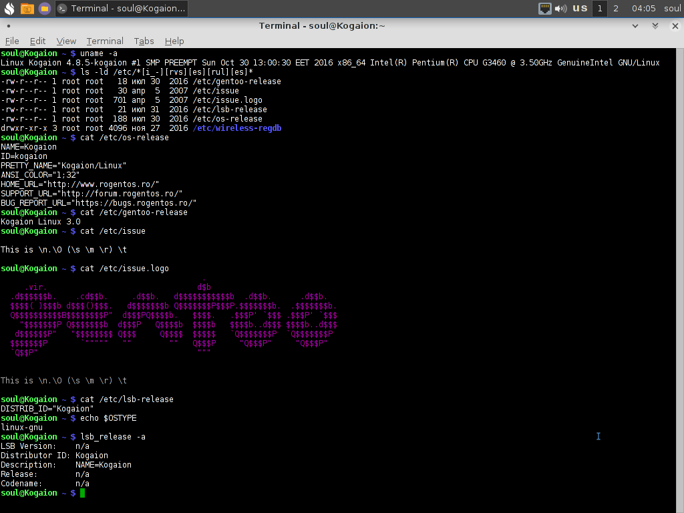
Task: Click the ANSI_COLOR="1;32" line
Action: pyautogui.click(x=40, y=175)
